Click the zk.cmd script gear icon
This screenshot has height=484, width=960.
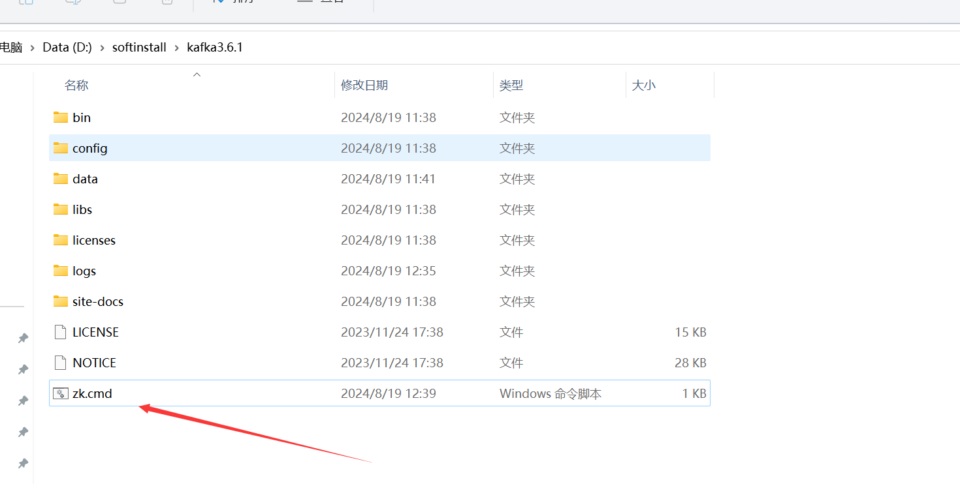pos(61,393)
